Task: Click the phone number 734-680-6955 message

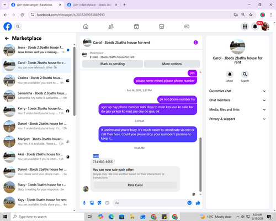Action: tap(103, 162)
